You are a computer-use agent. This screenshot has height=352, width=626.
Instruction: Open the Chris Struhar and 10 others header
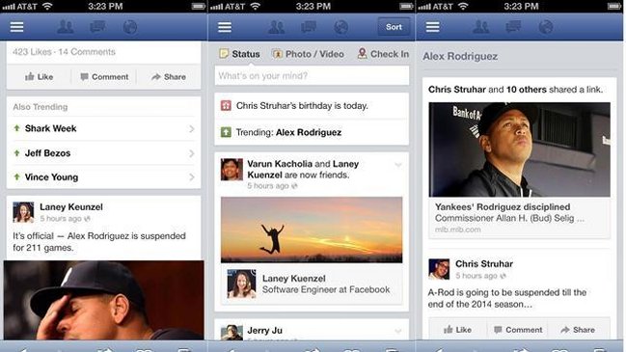point(515,90)
